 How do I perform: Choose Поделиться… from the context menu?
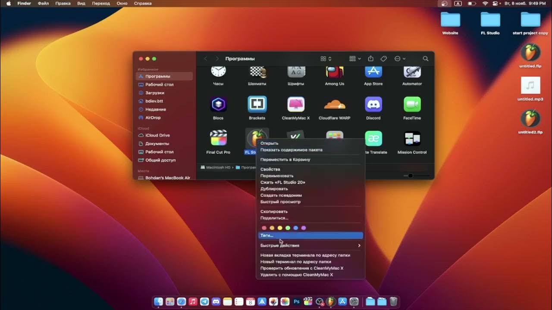click(x=310, y=218)
